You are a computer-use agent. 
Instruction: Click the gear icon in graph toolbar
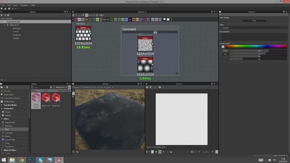coord(101,15)
